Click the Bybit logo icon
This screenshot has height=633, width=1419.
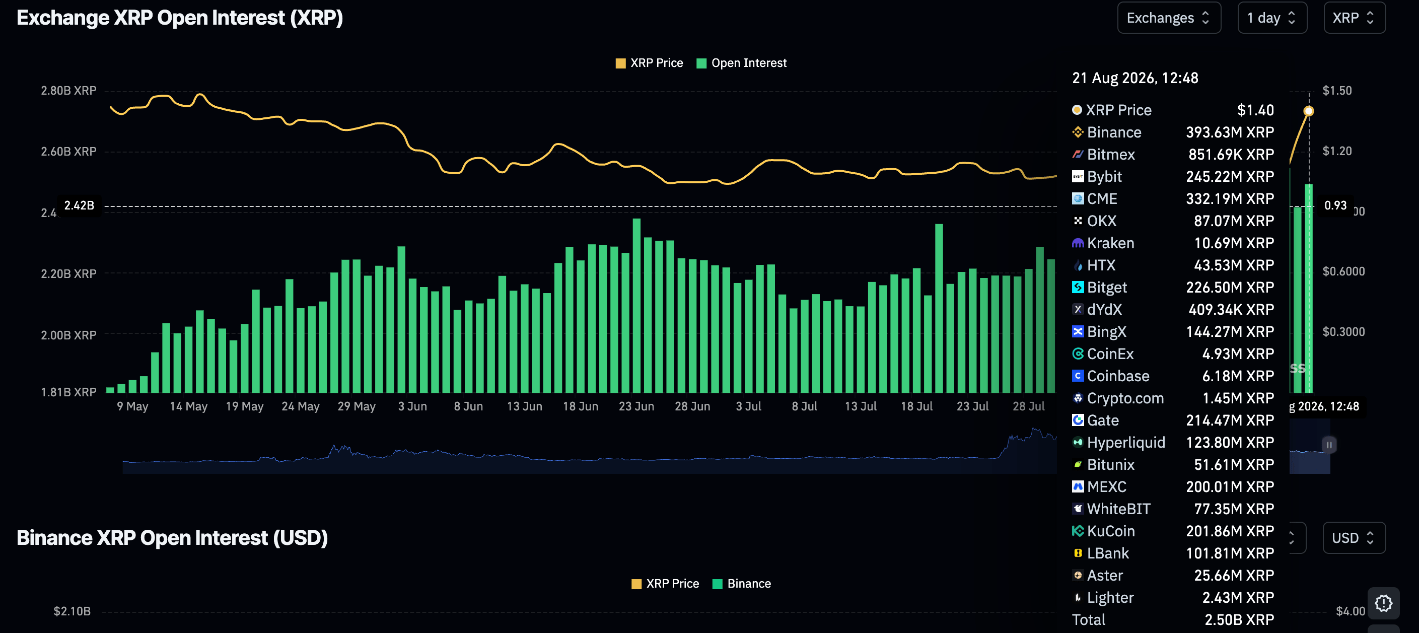coord(1078,176)
